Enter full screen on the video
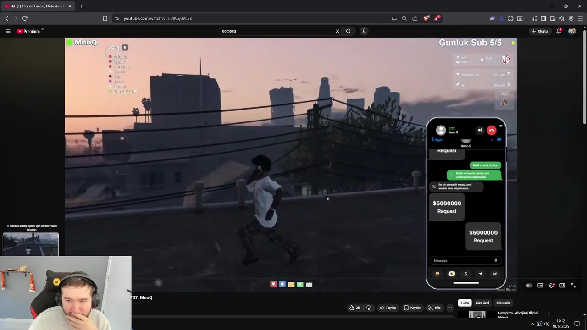Image resolution: width=587 pixels, height=330 pixels. (573, 286)
